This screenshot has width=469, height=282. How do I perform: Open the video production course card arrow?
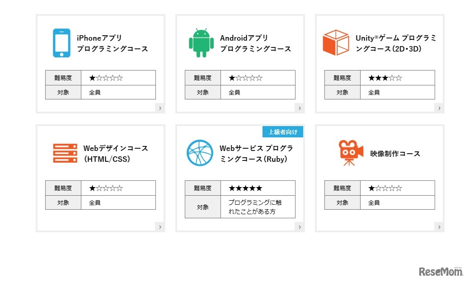[439, 227]
